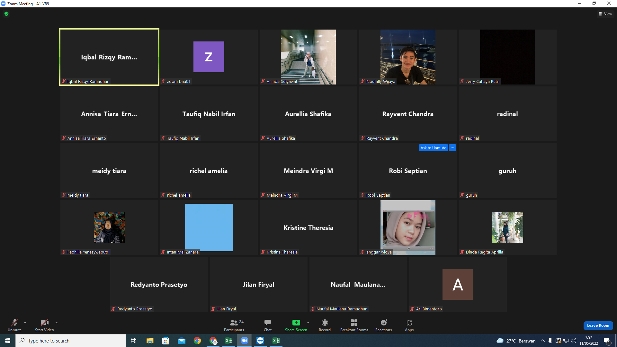
Task: Select Jerry Cahaya Putri's dark profile picture
Action: click(x=507, y=57)
